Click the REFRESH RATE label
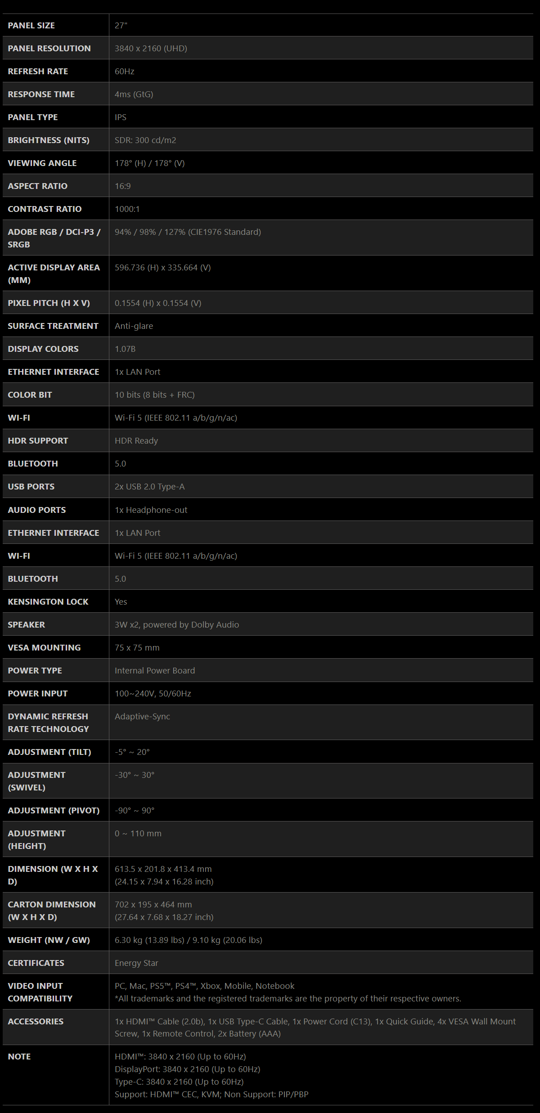The image size is (540, 1113). [38, 71]
